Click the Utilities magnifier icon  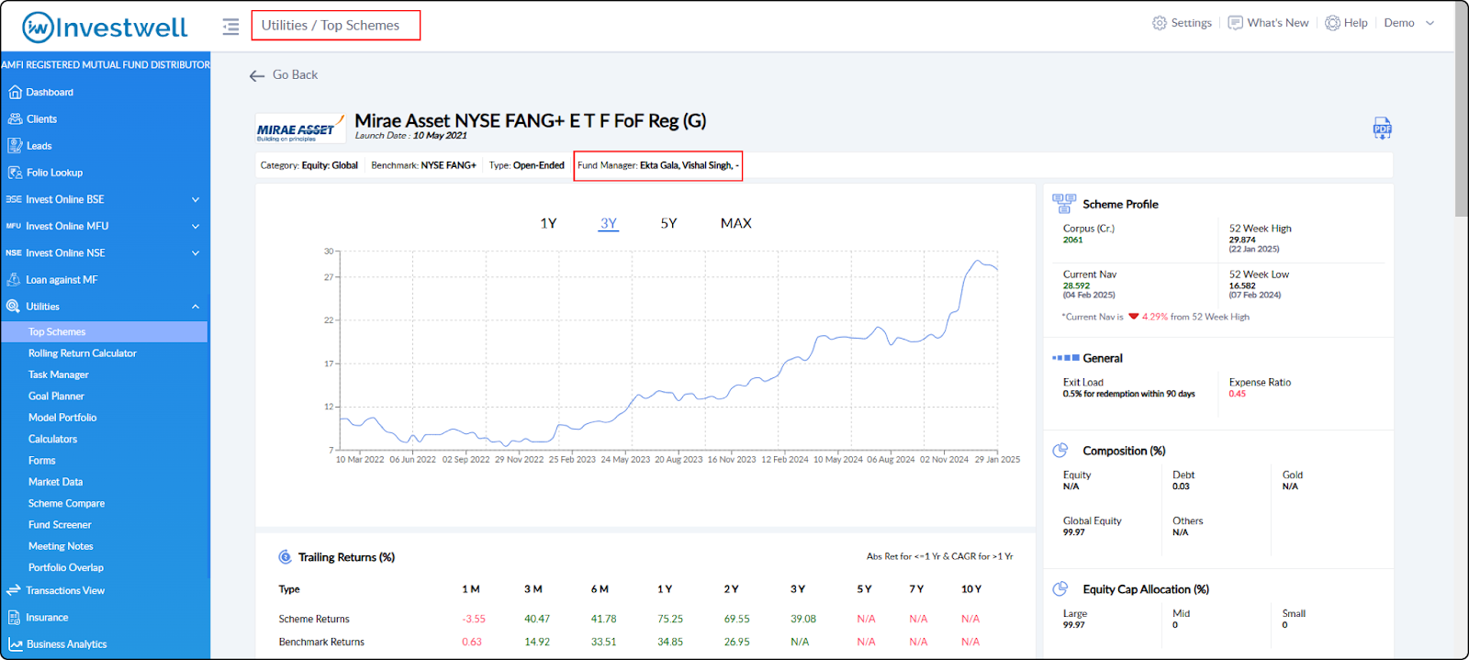click(x=13, y=307)
